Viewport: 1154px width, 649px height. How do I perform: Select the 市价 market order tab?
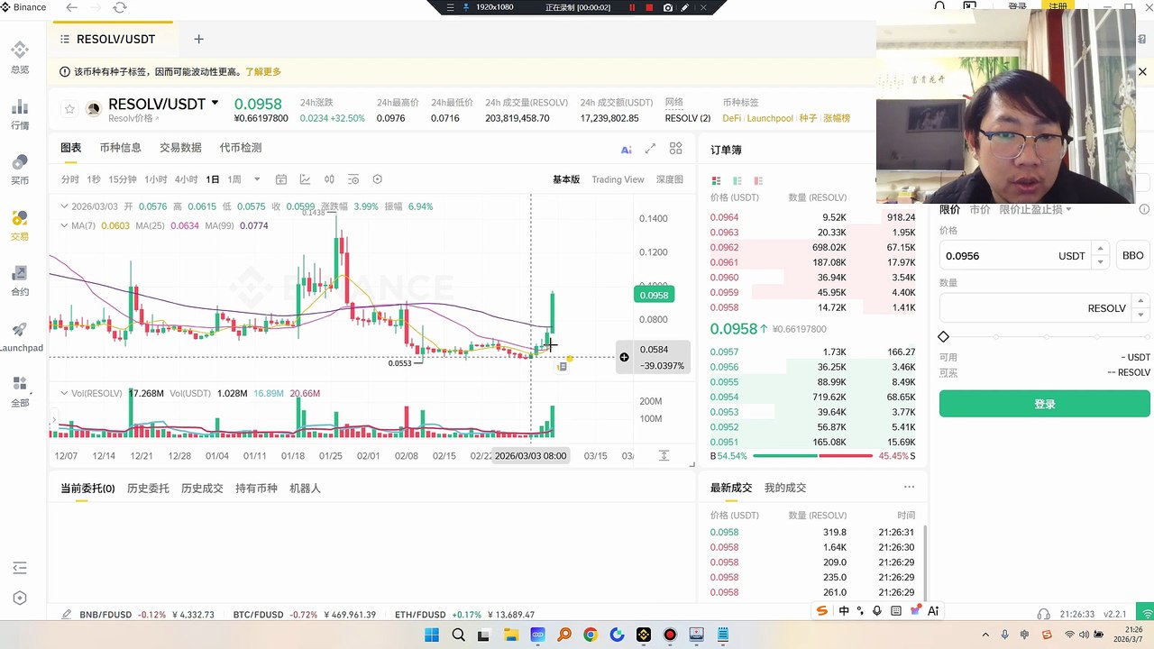[979, 209]
